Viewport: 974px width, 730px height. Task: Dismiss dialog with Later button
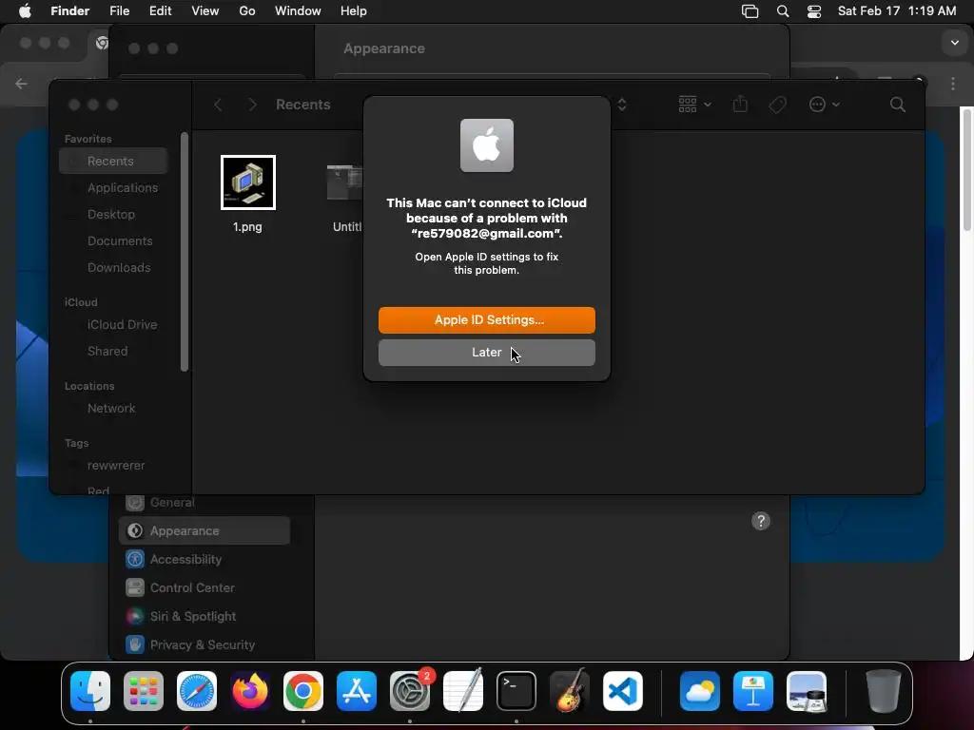click(487, 353)
